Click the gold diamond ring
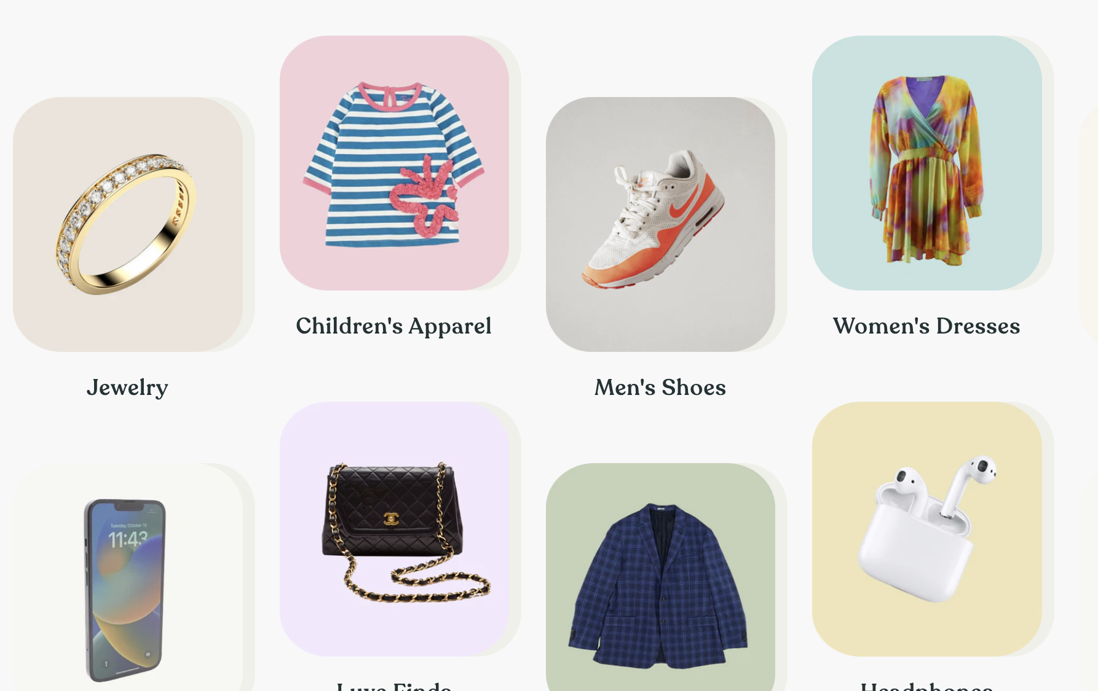The width and height of the screenshot is (1098, 691). tap(125, 224)
